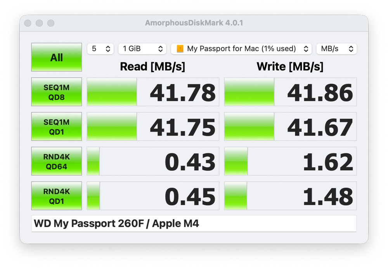The height and width of the screenshot is (268, 388).
Task: Click the RND4K QD64 read result 0.43
Action: (153, 161)
